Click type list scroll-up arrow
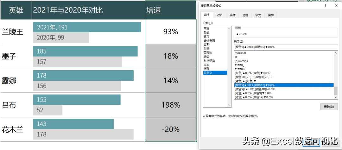 (x=336, y=53)
